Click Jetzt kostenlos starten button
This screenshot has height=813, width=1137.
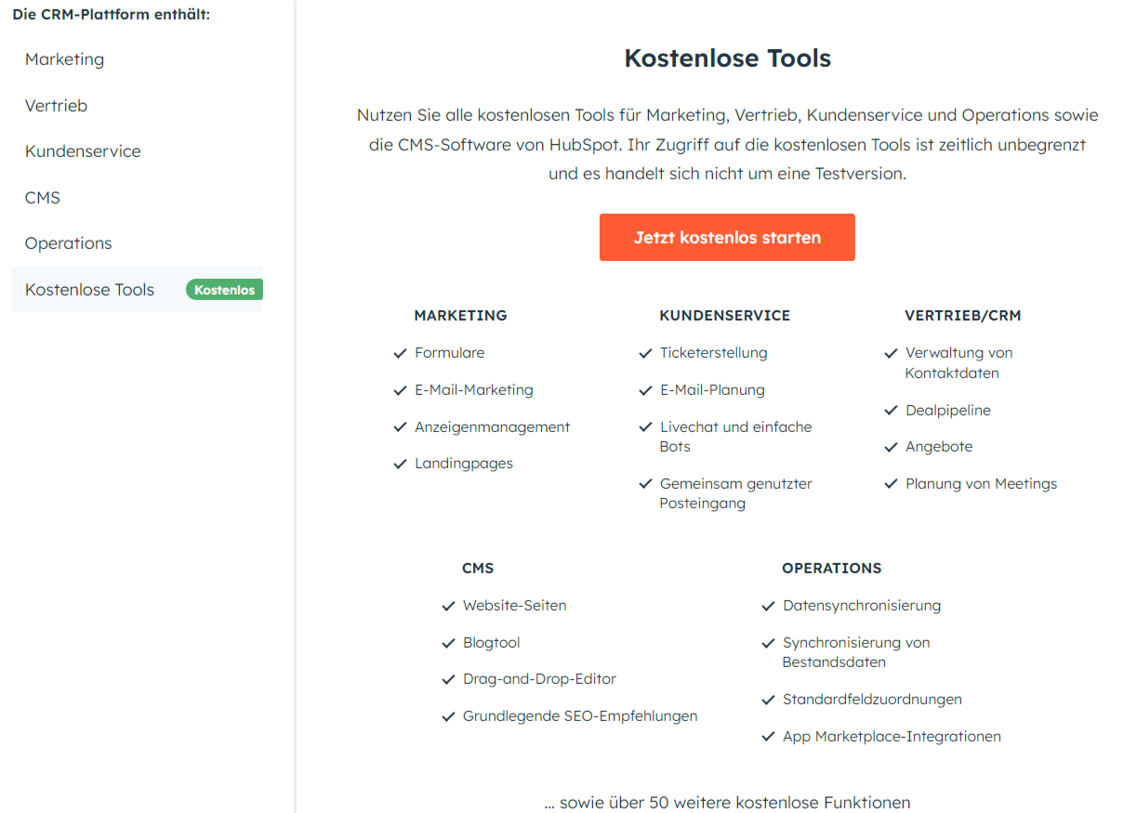tap(727, 238)
